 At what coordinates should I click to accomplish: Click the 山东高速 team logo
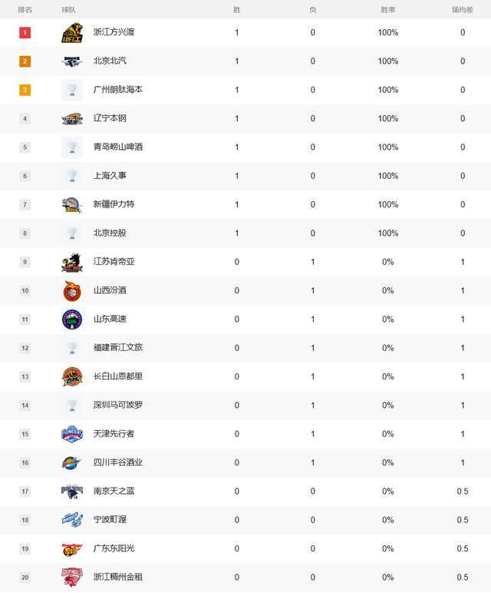[x=72, y=320]
